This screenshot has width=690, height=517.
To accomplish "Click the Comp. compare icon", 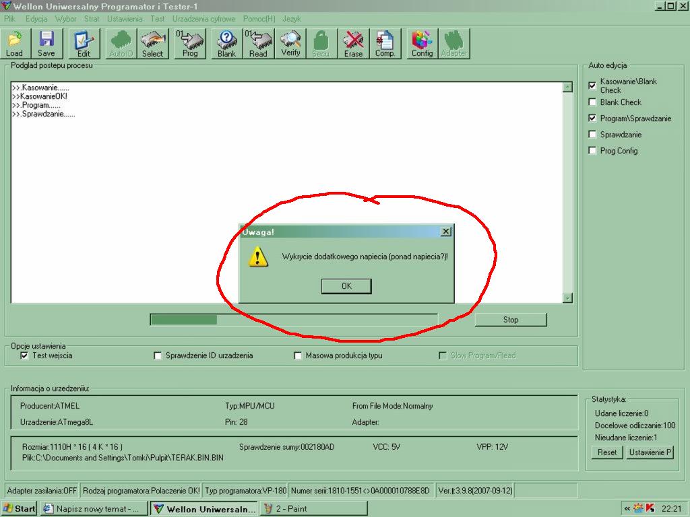I will coord(385,44).
